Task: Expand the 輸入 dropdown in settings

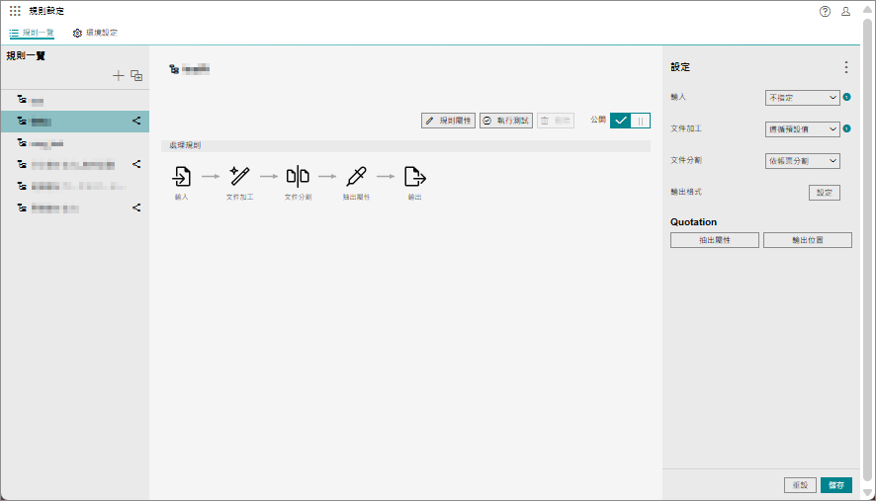Action: [x=803, y=98]
